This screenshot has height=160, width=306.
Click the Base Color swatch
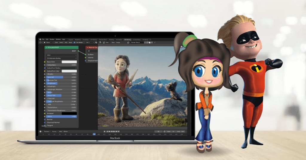coord(69,62)
